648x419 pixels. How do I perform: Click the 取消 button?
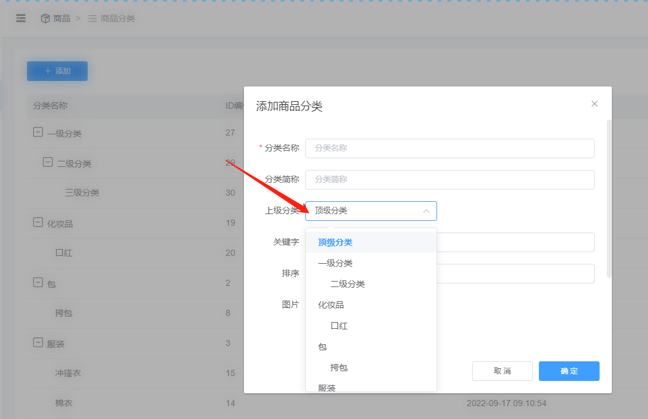coord(502,371)
